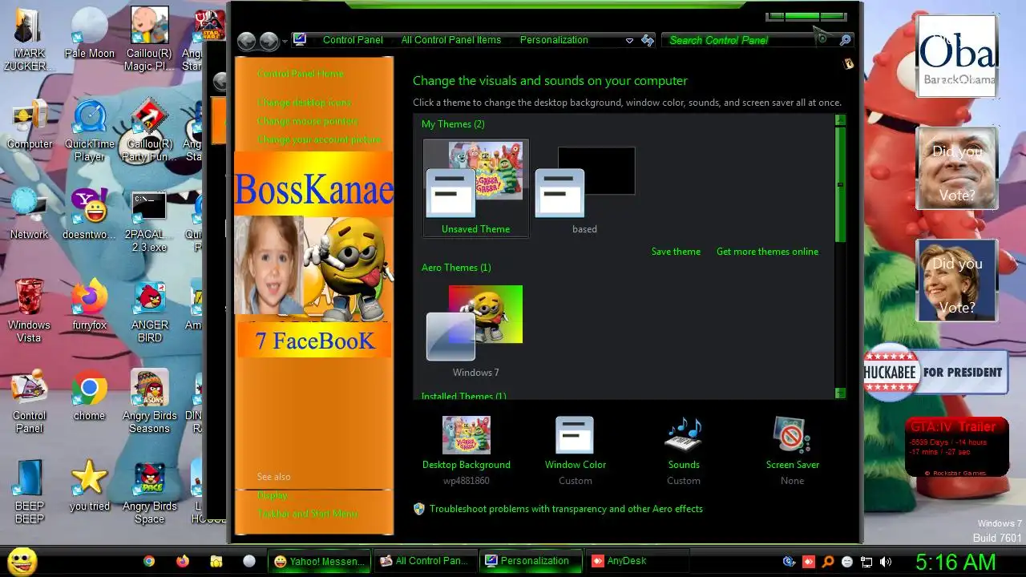
Task: Launch Firefox from taskbar quick launch
Action: point(183,561)
